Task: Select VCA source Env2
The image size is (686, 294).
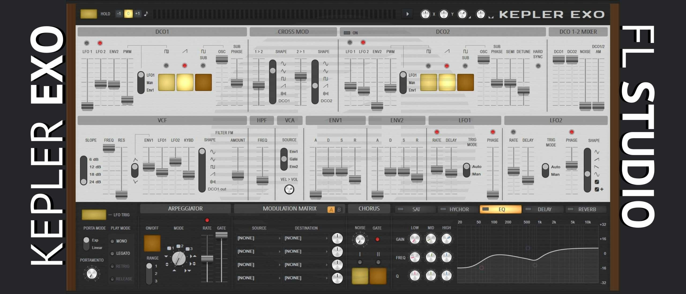Action: (x=293, y=167)
